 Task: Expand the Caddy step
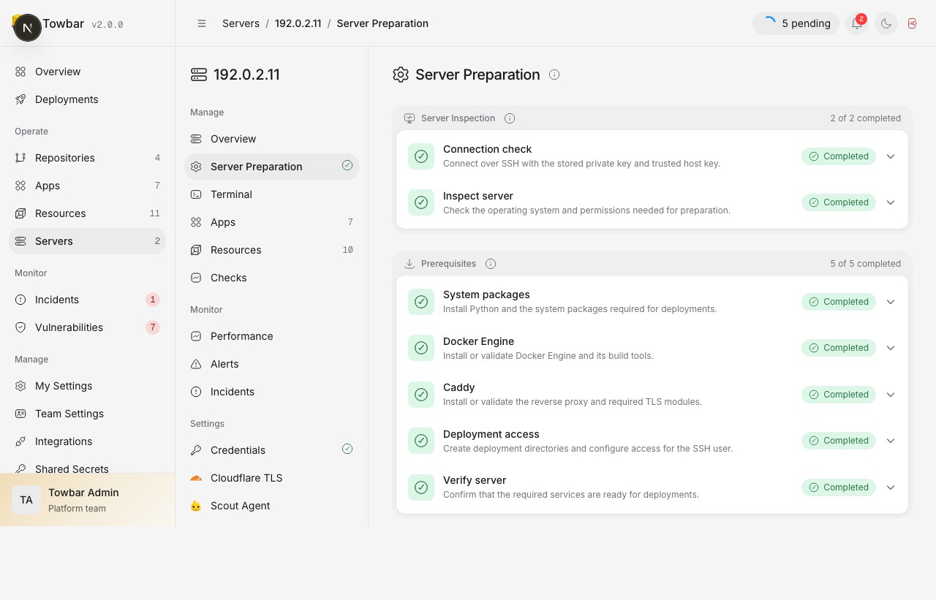(891, 395)
